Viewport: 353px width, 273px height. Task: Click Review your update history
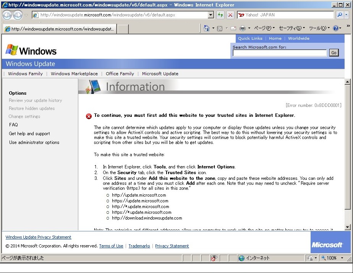(x=36, y=100)
